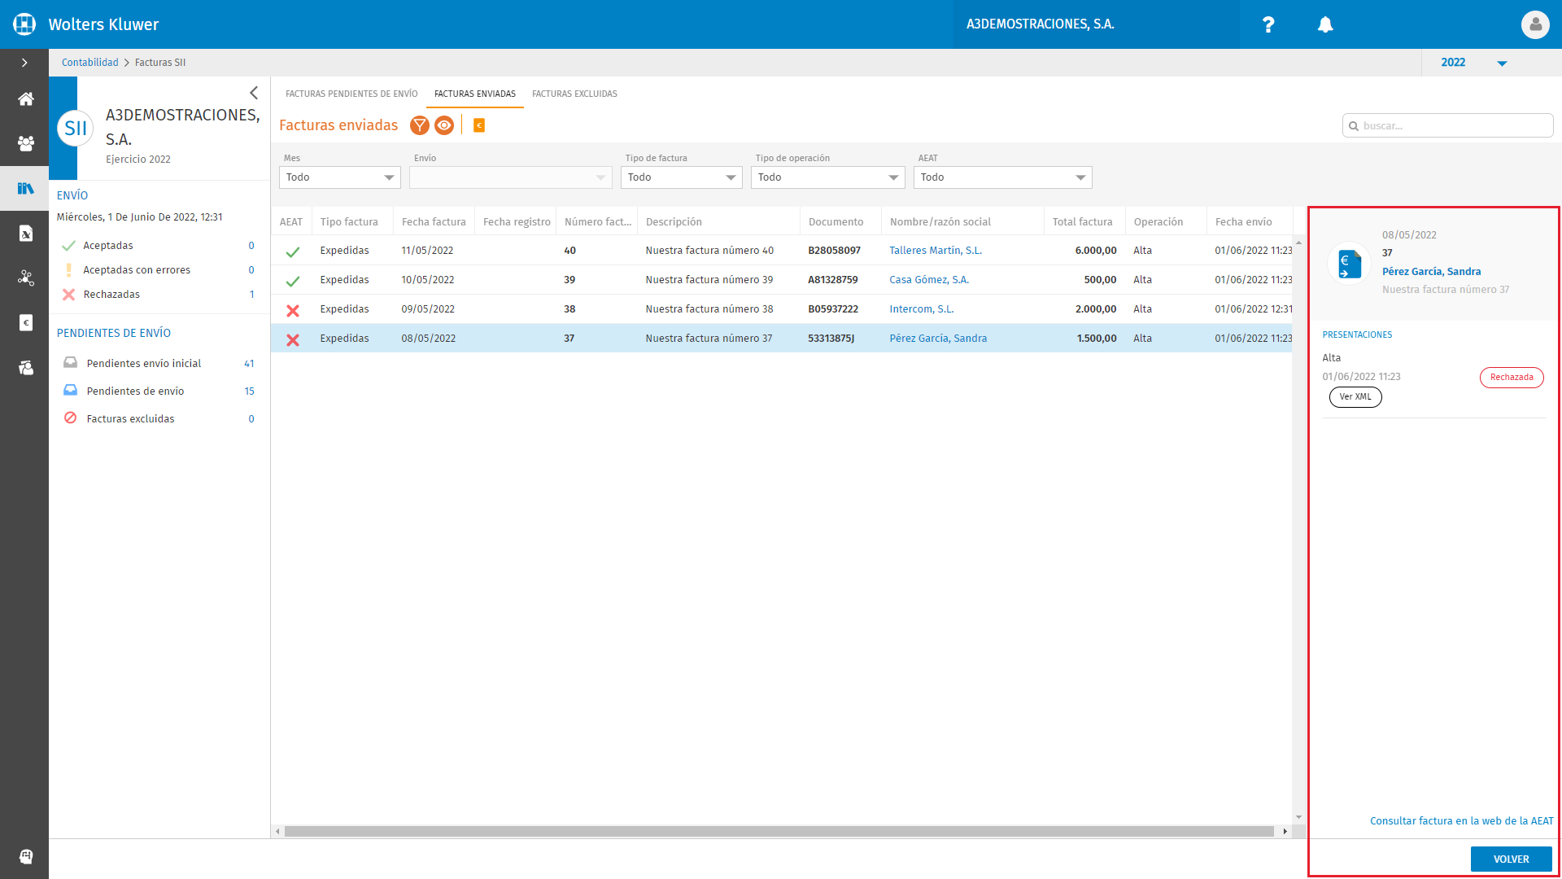Open the help question mark icon
This screenshot has width=1562, height=879.
(x=1268, y=24)
